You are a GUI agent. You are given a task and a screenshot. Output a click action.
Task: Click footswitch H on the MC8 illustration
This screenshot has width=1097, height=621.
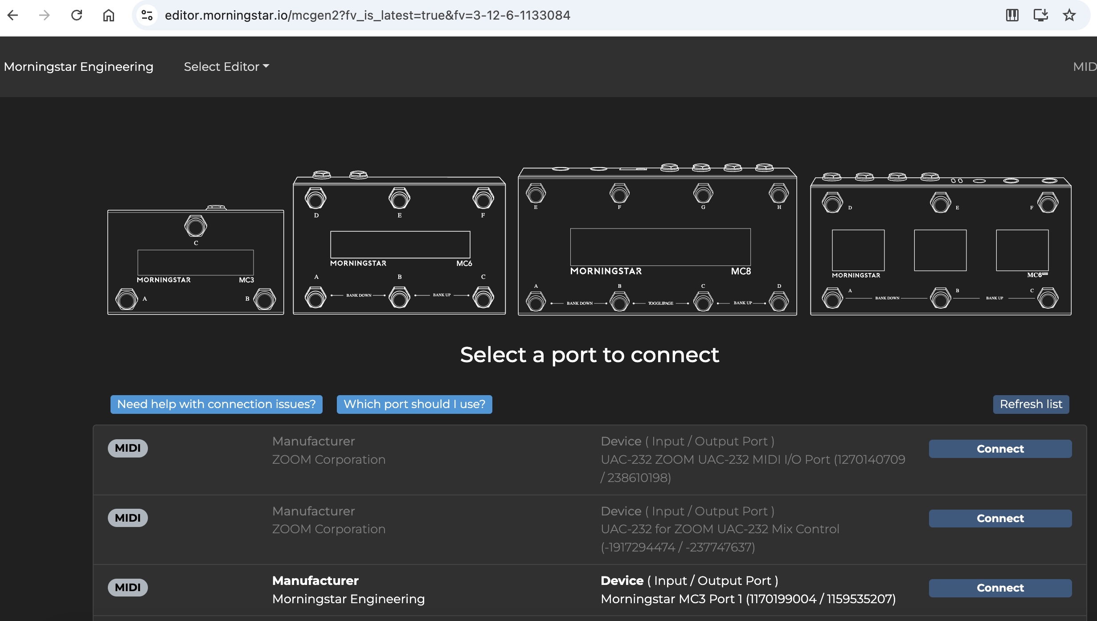click(x=779, y=194)
